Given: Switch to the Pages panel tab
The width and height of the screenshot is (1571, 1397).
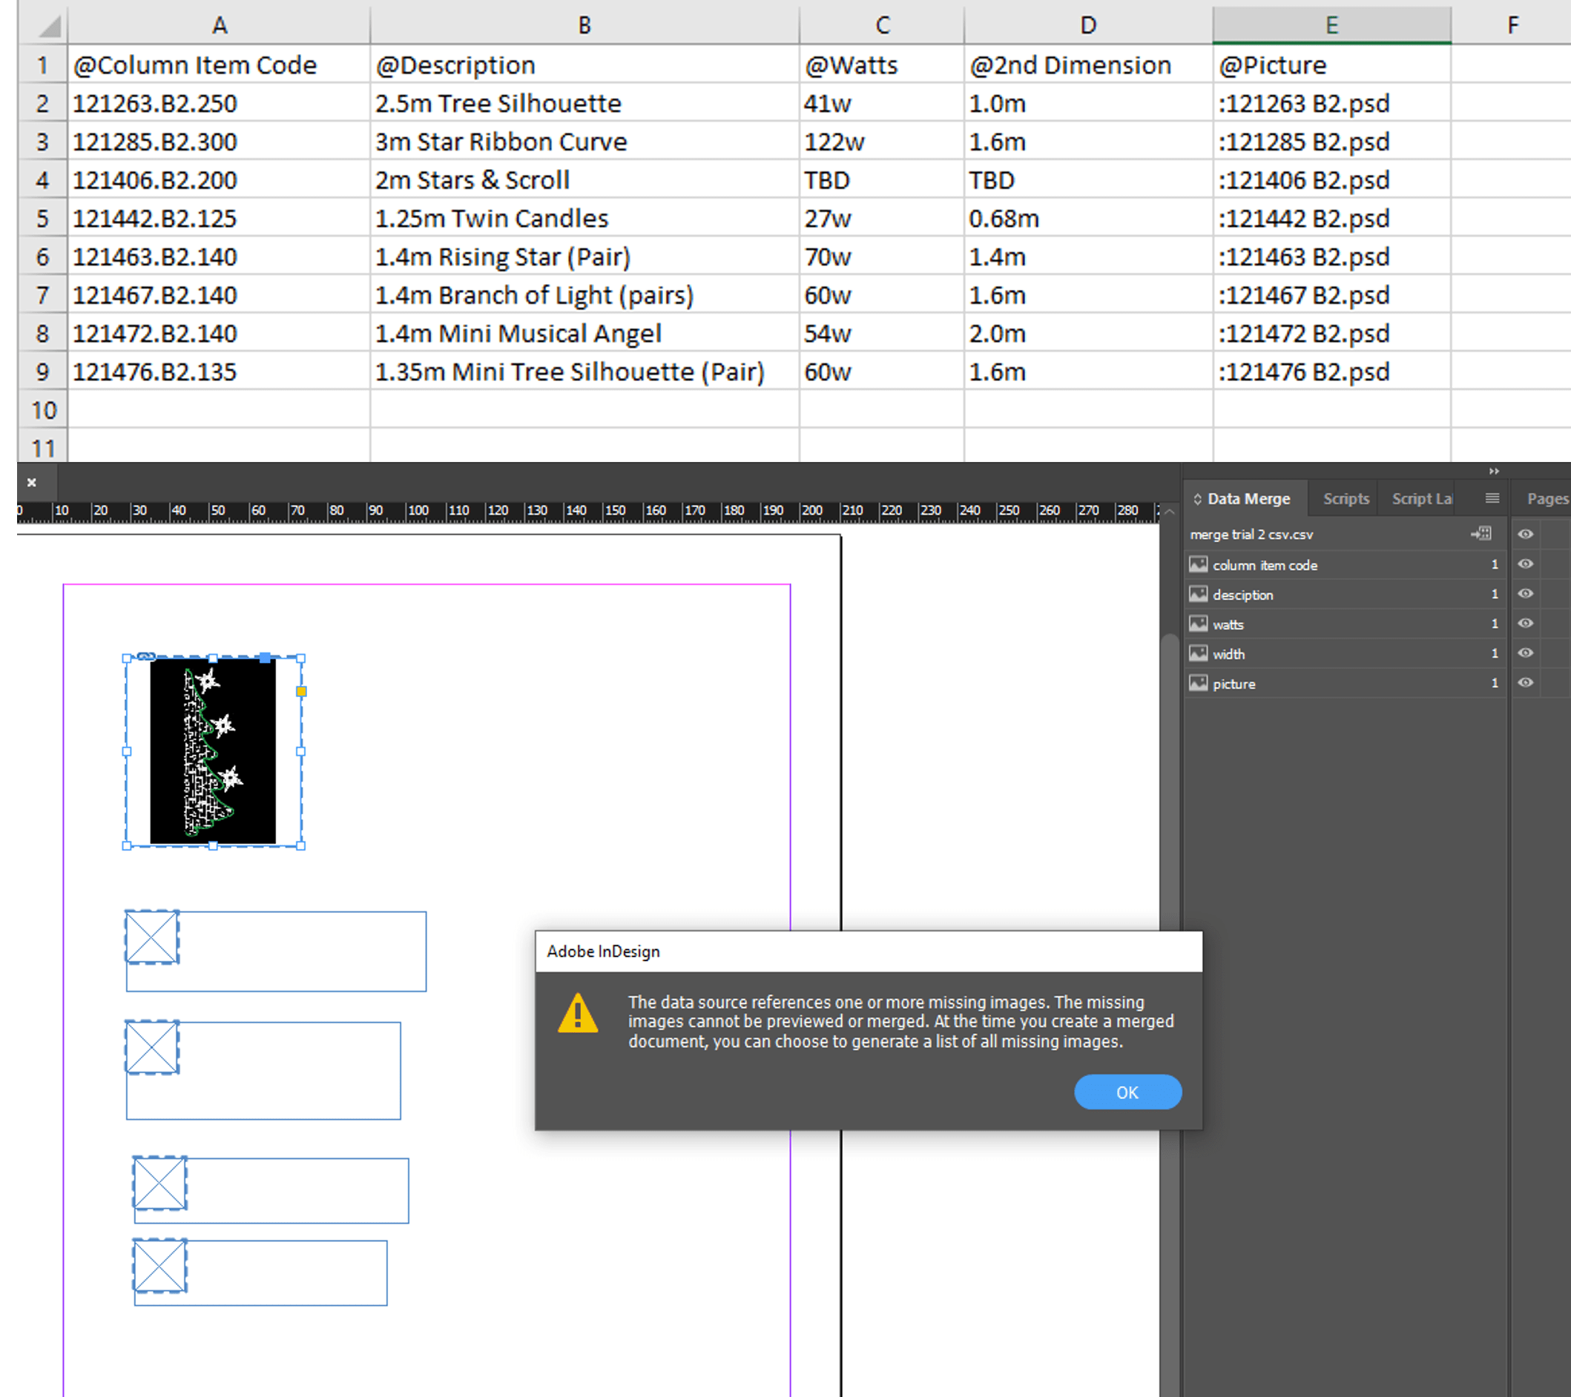Looking at the screenshot, I should pos(1547,499).
